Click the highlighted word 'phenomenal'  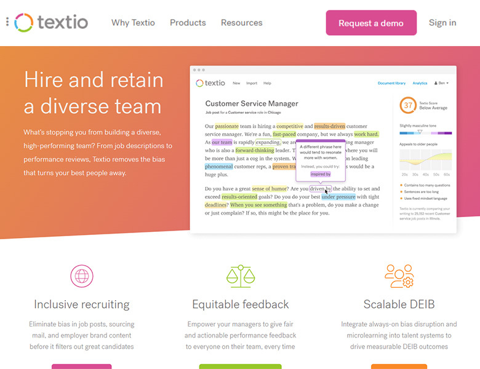[x=219, y=167]
